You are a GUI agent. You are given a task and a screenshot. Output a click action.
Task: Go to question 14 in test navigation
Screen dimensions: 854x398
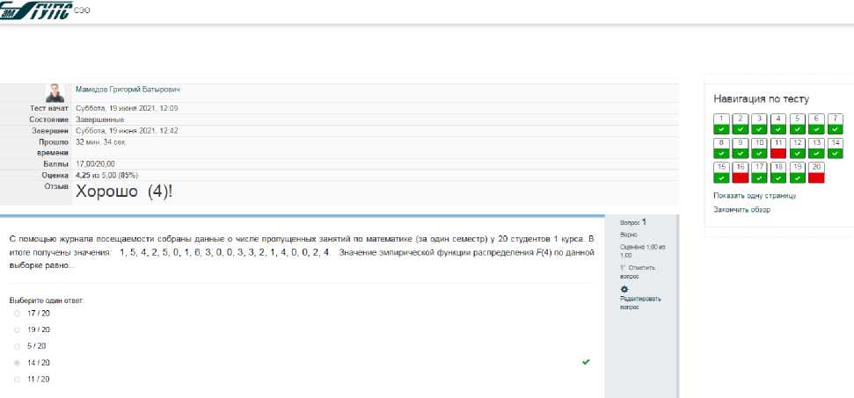[836, 148]
